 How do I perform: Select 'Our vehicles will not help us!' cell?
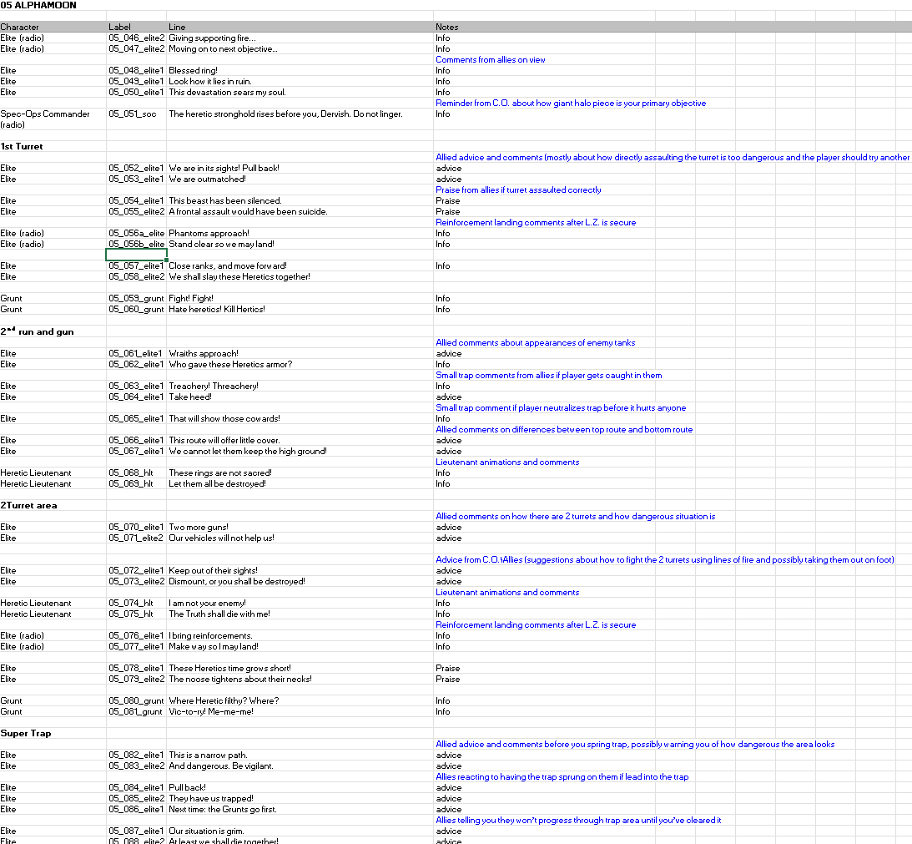[x=300, y=538]
